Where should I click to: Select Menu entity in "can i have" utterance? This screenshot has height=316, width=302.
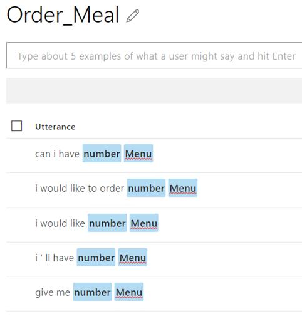[138, 154]
